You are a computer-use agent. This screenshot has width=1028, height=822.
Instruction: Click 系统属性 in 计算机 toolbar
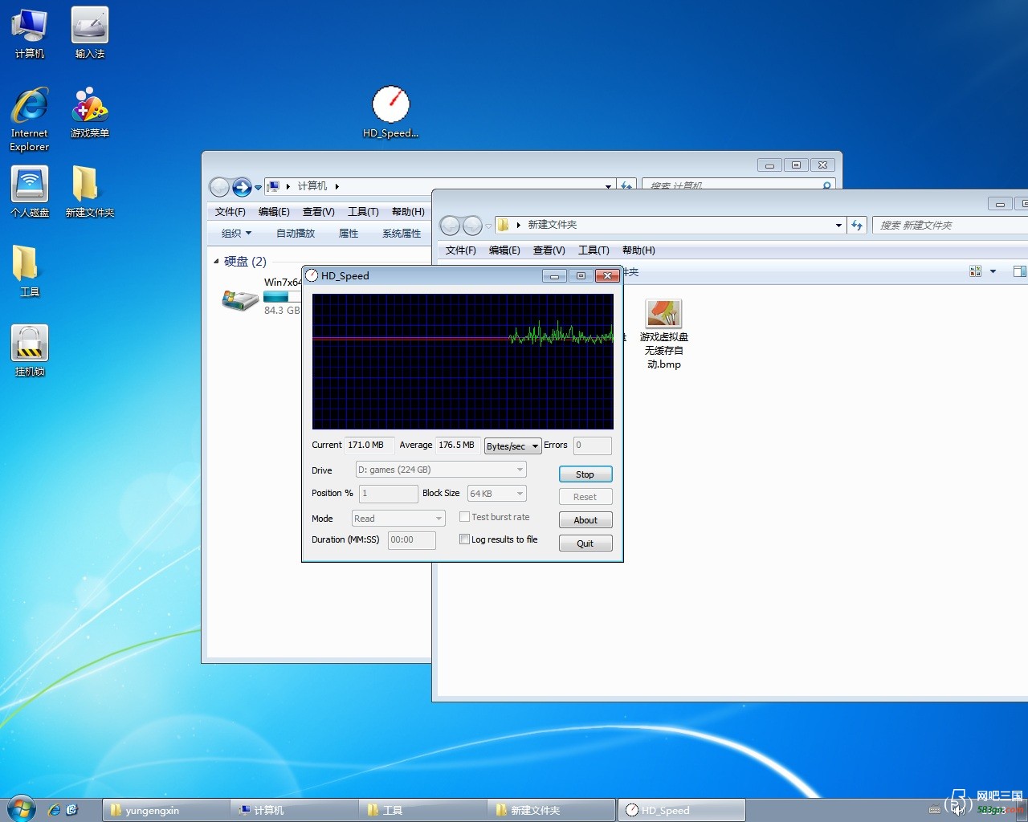[402, 234]
